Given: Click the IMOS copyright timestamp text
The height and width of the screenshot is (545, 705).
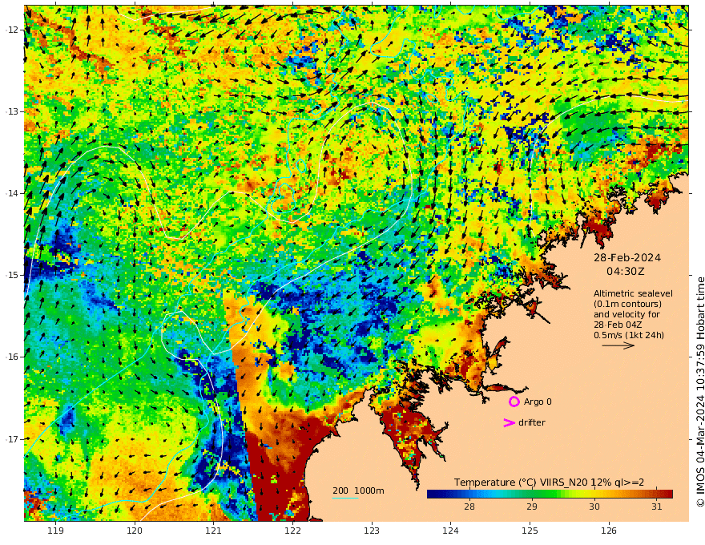Looking at the screenshot, I should click(x=700, y=392).
